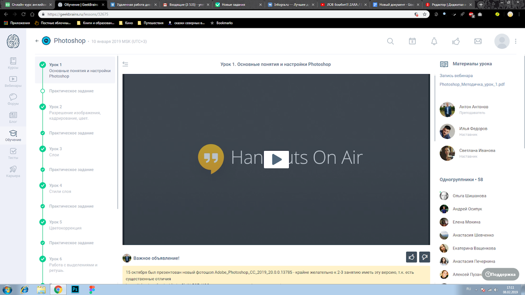The width and height of the screenshot is (525, 295).
Task: Open the calendar icon in header
Action: click(x=412, y=41)
